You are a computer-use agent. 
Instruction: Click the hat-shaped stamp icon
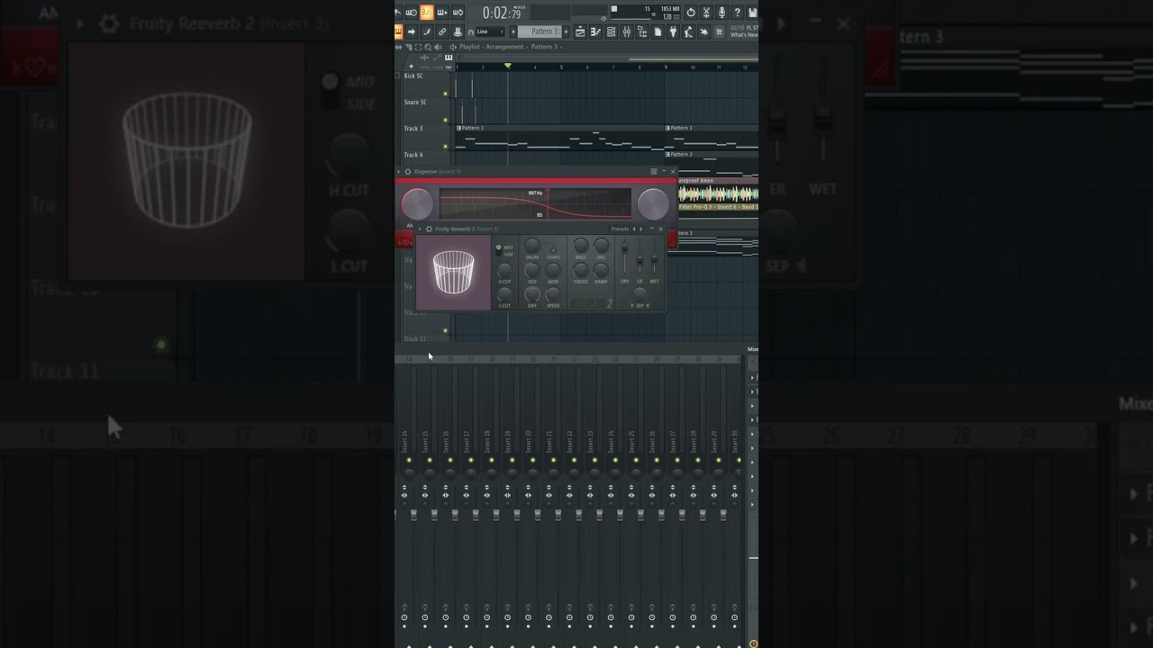click(x=458, y=32)
